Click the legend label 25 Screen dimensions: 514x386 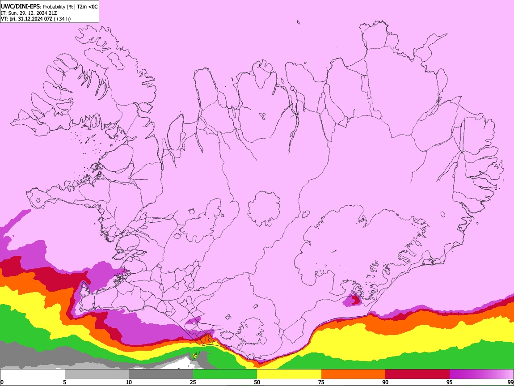click(193, 382)
